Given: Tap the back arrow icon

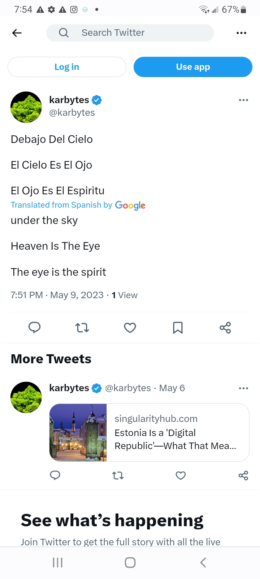Looking at the screenshot, I should [x=17, y=33].
